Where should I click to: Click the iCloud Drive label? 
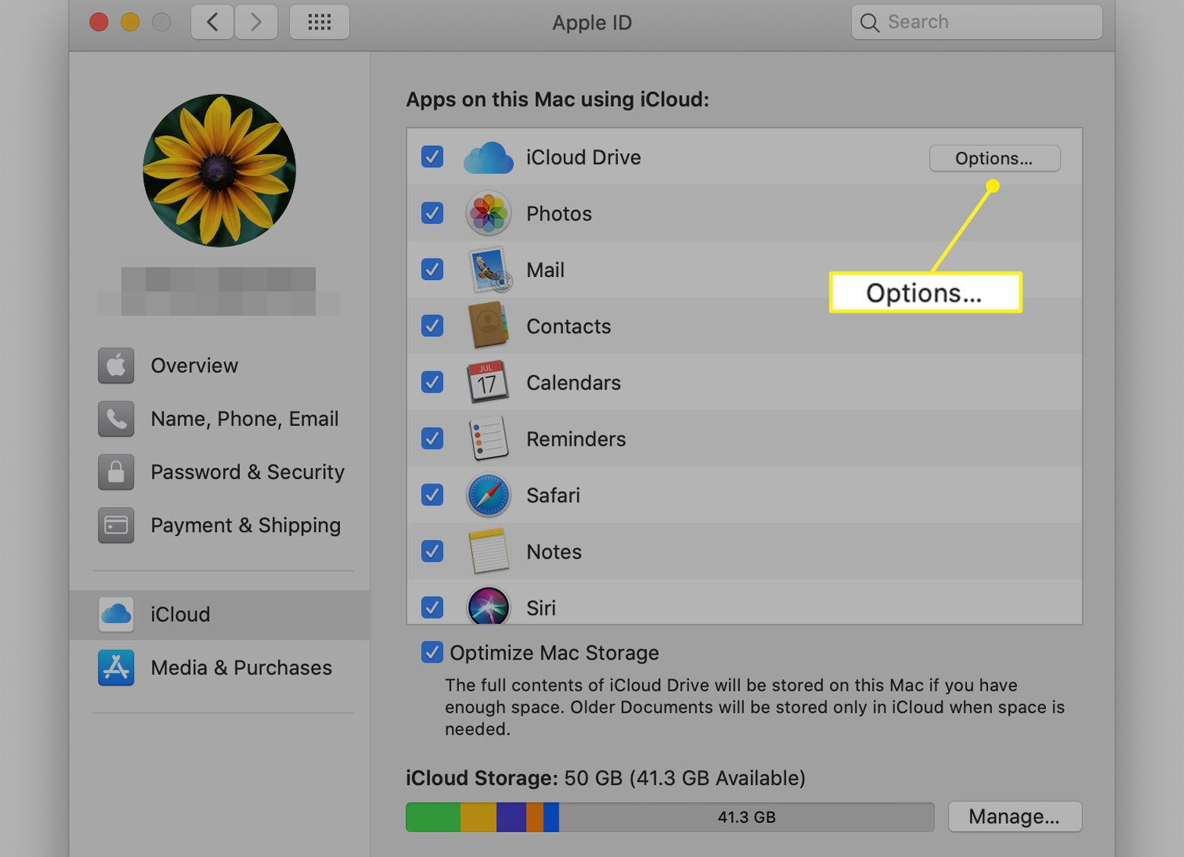(x=584, y=157)
